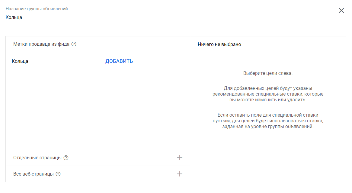The width and height of the screenshot is (352, 193).
Task: Close the ad group dialog
Action: click(x=341, y=11)
